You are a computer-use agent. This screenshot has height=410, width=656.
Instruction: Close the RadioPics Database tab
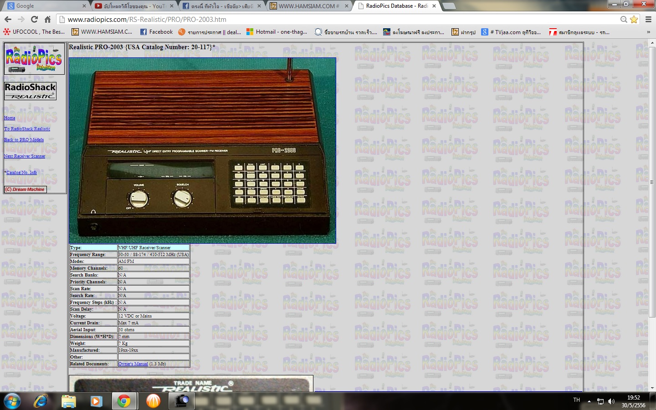434,6
